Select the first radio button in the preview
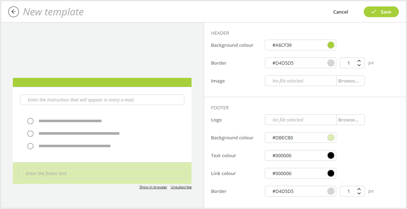The image size is (407, 209). 30,121
